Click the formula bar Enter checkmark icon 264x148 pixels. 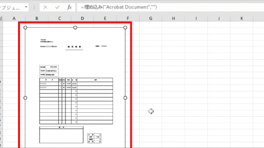pos(57,7)
